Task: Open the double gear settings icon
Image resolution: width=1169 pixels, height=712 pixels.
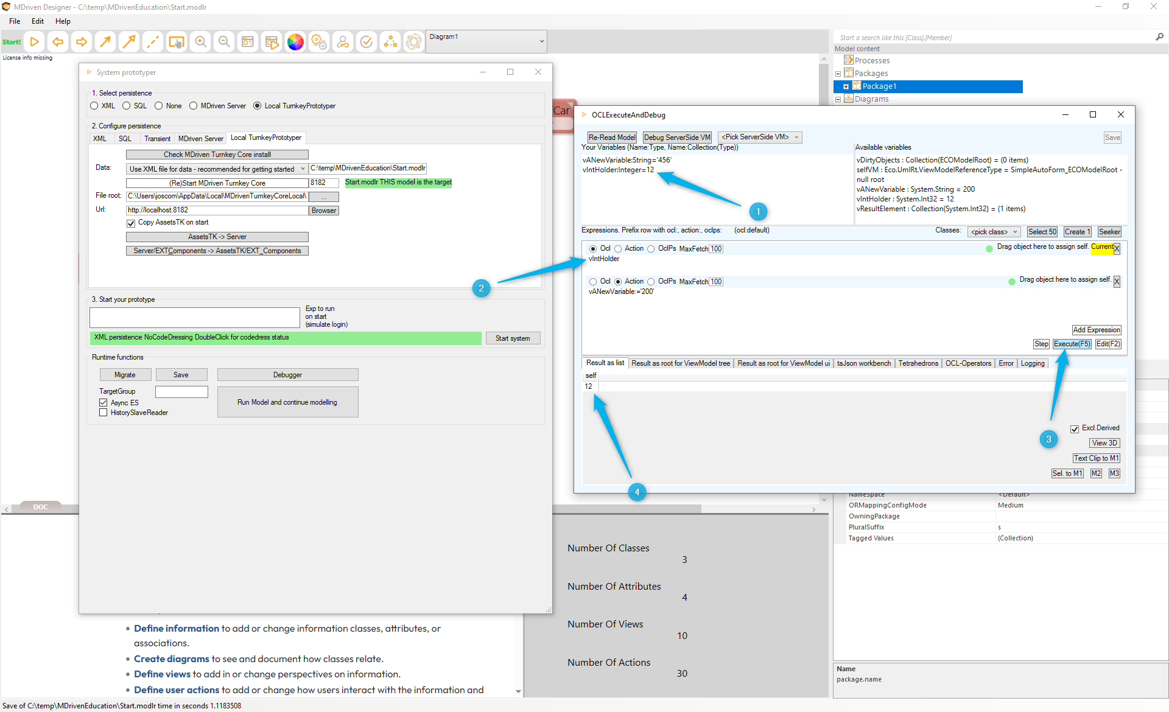Action: (319, 42)
